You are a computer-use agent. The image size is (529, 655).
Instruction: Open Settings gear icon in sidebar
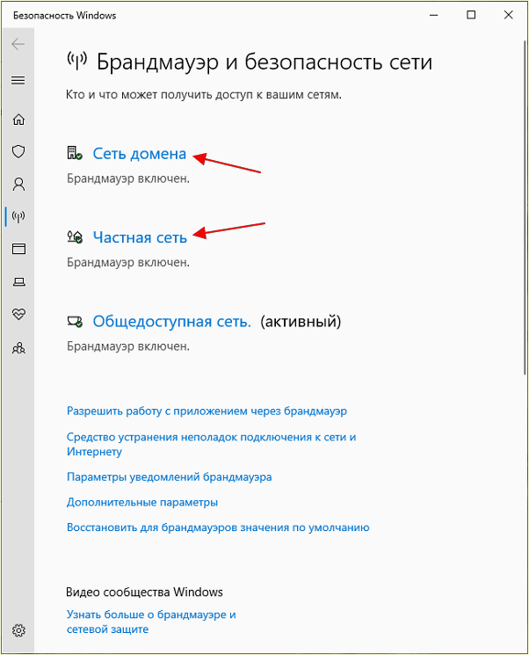(x=18, y=630)
